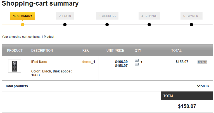Click the struck-through $166.39 original price
Screen dimensions: 214x113
tap(121, 62)
